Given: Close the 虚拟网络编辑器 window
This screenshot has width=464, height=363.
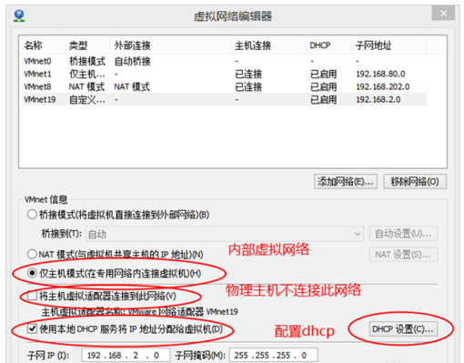Looking at the screenshot, I should click(443, 14).
